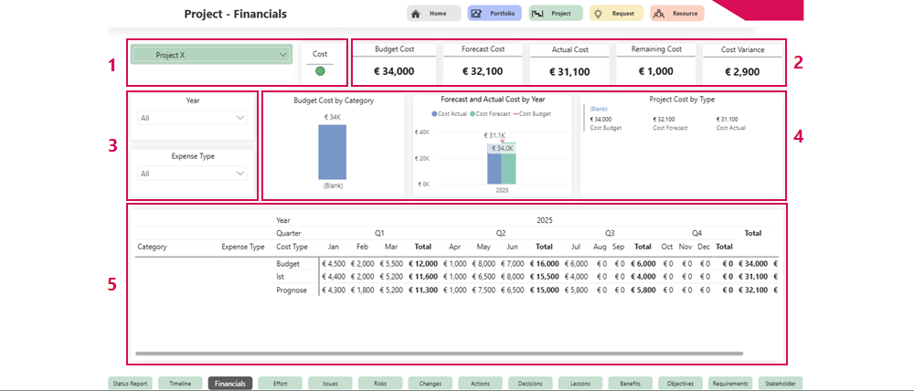Switch to the Requirements tab
Image resolution: width=914 pixels, height=391 pixels.
(x=731, y=384)
